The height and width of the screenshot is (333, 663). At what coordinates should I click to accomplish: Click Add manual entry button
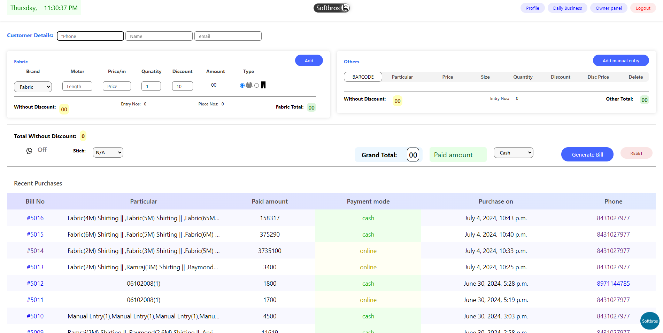[x=621, y=61]
